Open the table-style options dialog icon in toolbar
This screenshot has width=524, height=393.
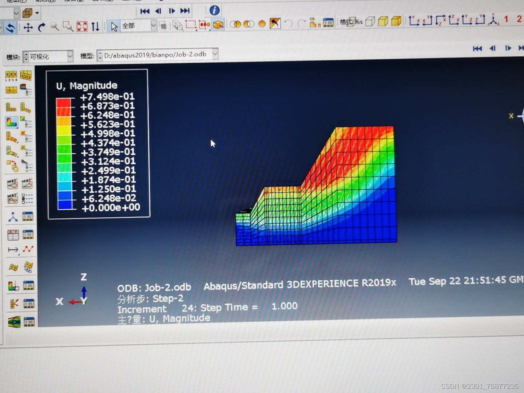pyautogui.click(x=328, y=23)
